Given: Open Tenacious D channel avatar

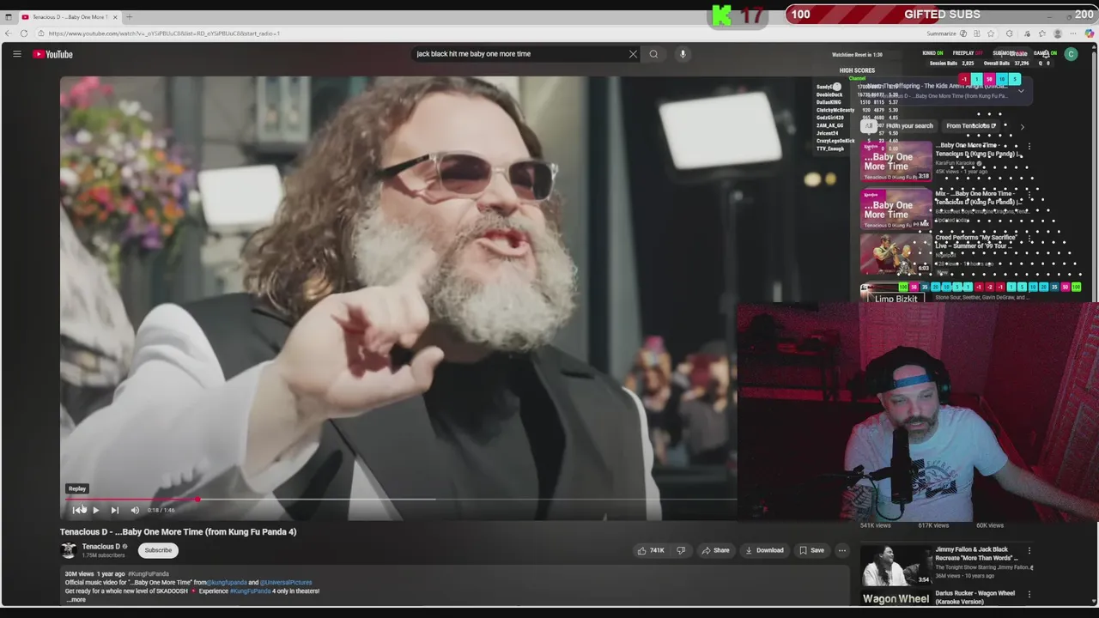Looking at the screenshot, I should (x=69, y=550).
